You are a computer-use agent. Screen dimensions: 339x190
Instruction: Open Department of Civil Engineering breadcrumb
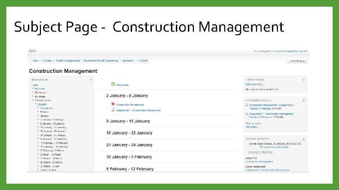click(101, 61)
